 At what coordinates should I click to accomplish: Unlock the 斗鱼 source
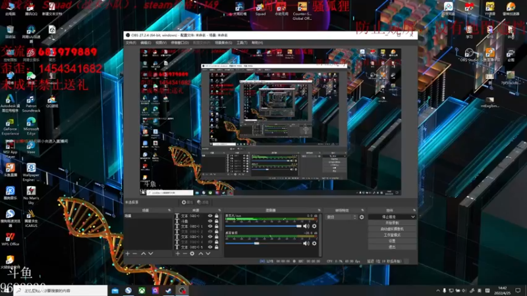point(217,221)
